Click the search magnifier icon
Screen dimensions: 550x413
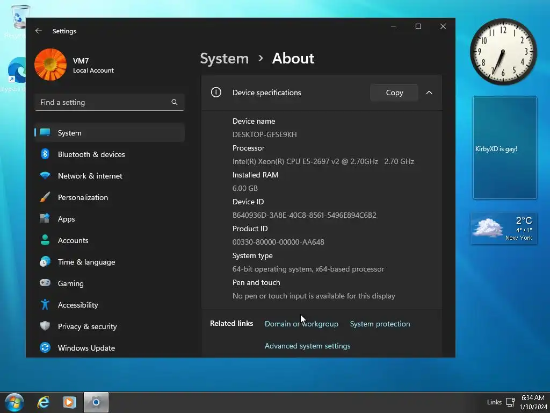[x=175, y=102]
